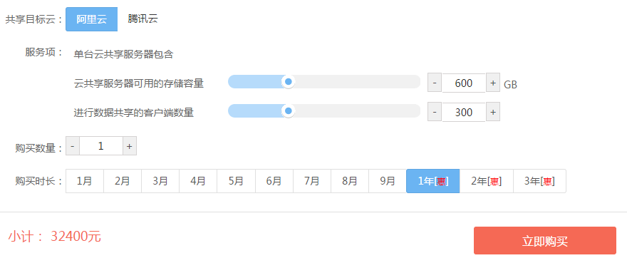Increase client count with plus button
The image size is (627, 258).
point(493,112)
